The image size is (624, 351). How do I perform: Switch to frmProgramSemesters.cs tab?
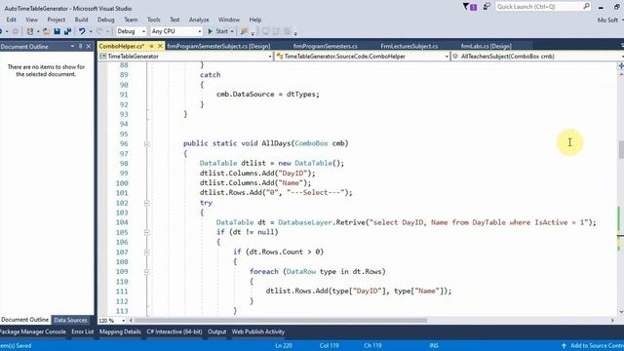[325, 46]
